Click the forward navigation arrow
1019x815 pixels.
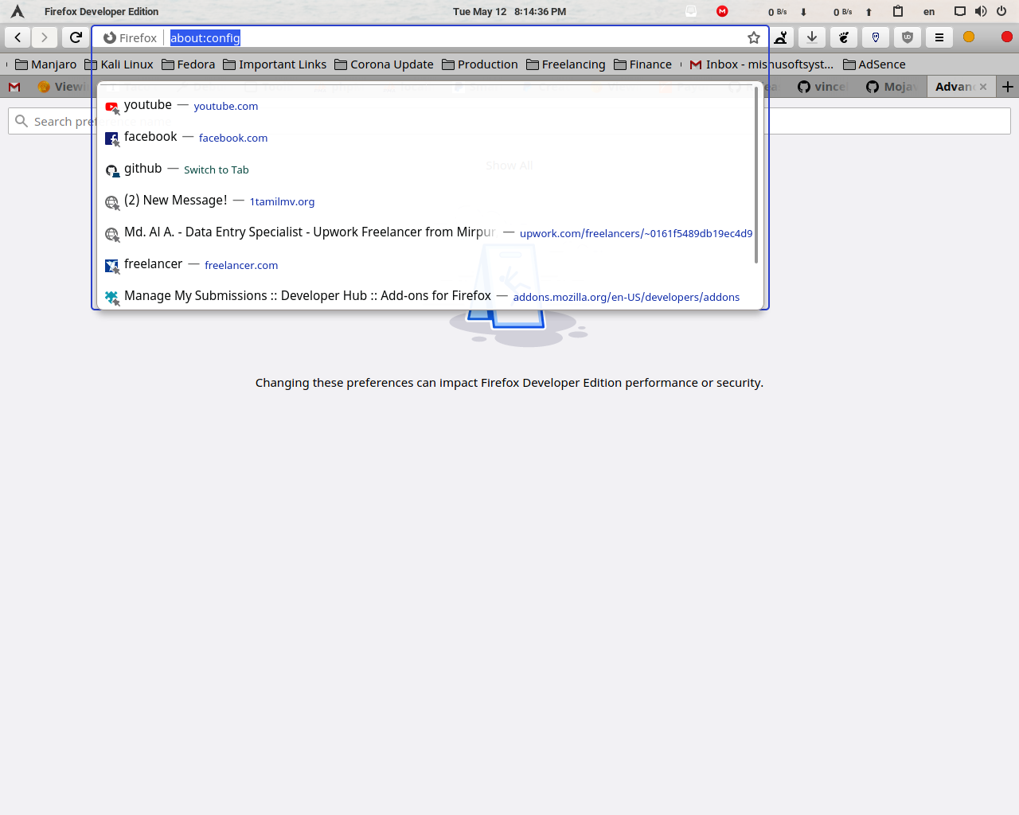[44, 37]
